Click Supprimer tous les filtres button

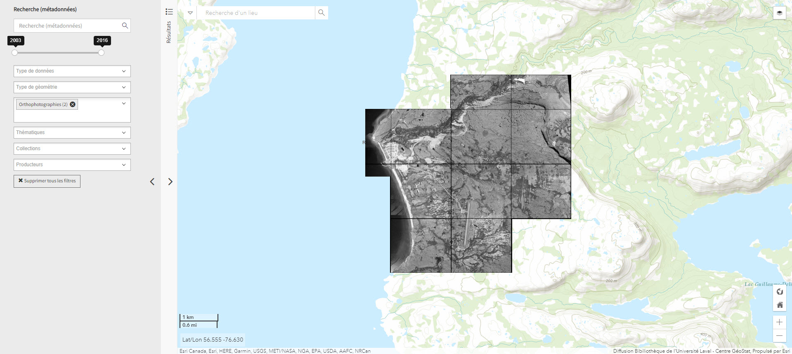pyautogui.click(x=47, y=181)
